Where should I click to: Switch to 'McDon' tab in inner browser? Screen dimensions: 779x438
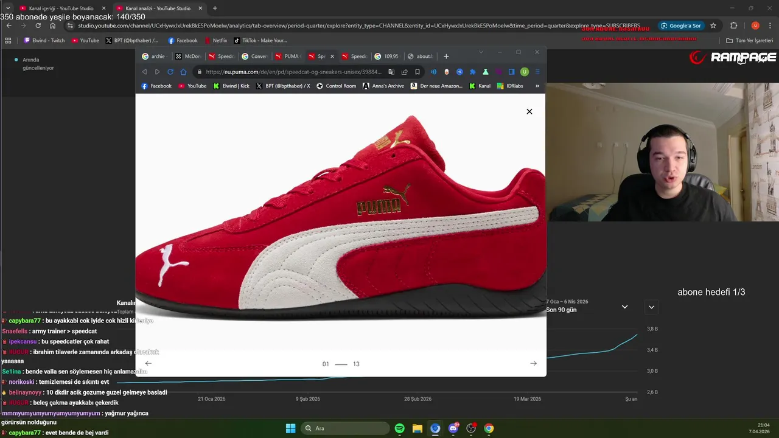tap(187, 56)
